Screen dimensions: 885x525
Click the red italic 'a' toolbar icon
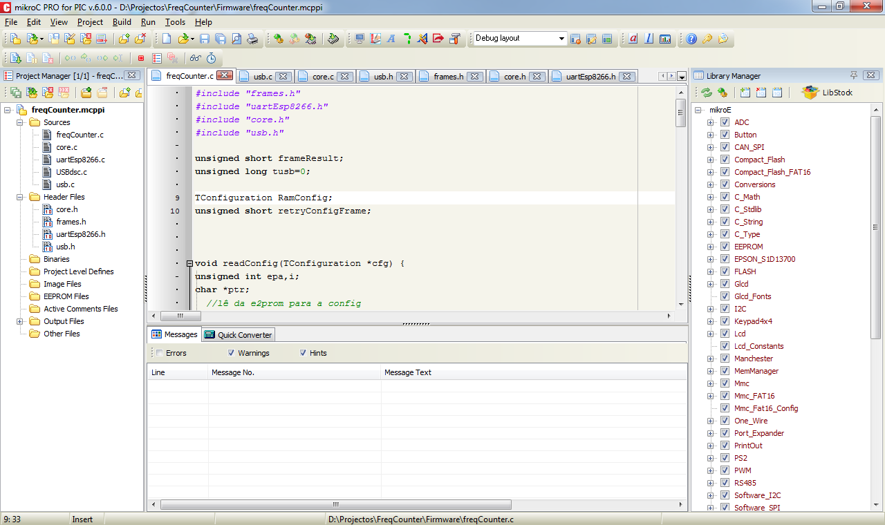pyautogui.click(x=633, y=39)
